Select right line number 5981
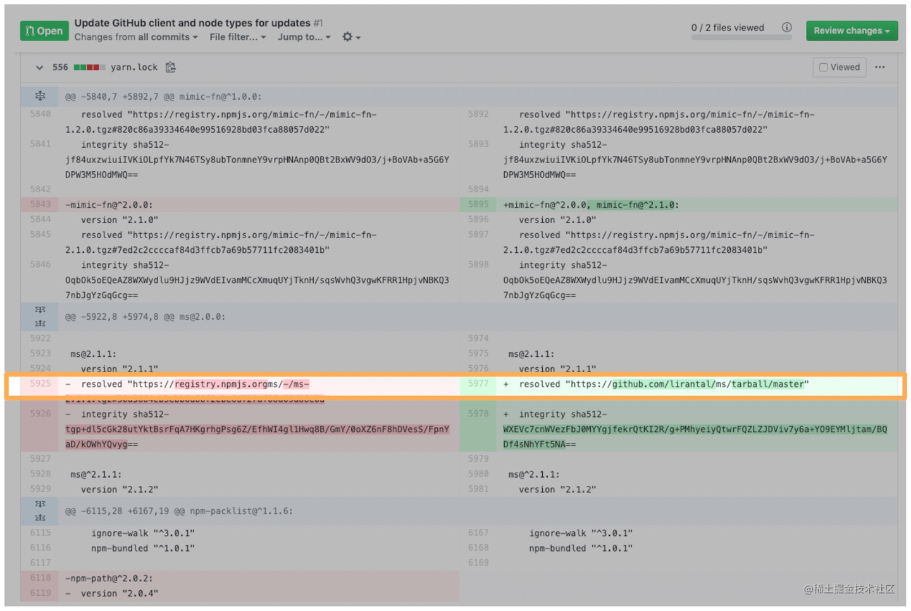Screen dimensions: 911x611 click(478, 489)
